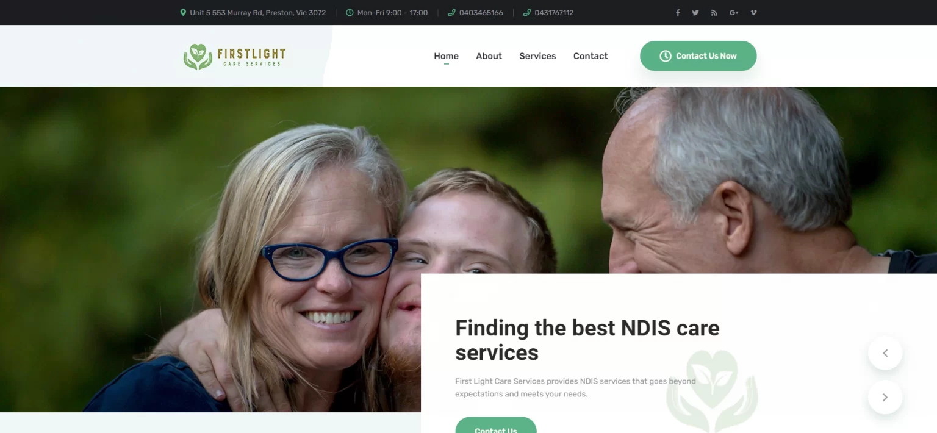Click the phone icon next to 0403465166

click(x=451, y=12)
